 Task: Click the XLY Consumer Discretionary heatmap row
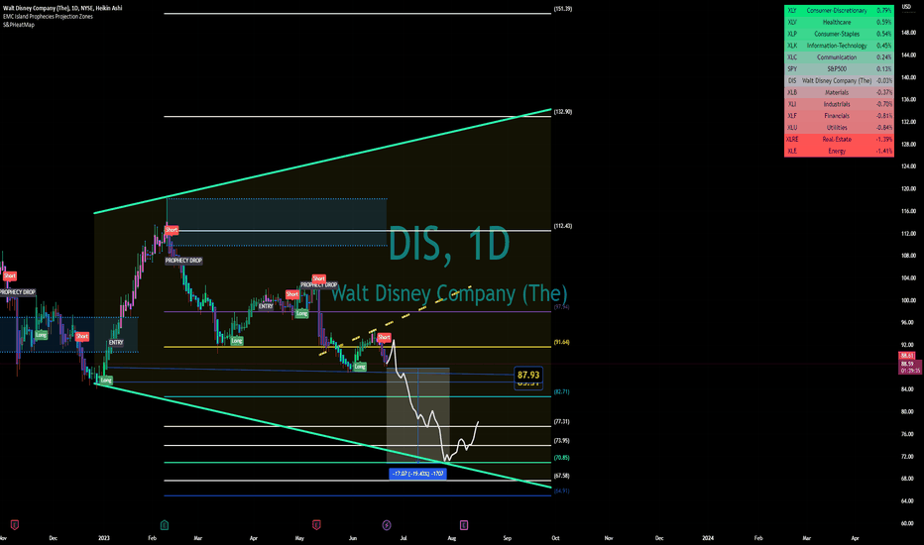(839, 11)
